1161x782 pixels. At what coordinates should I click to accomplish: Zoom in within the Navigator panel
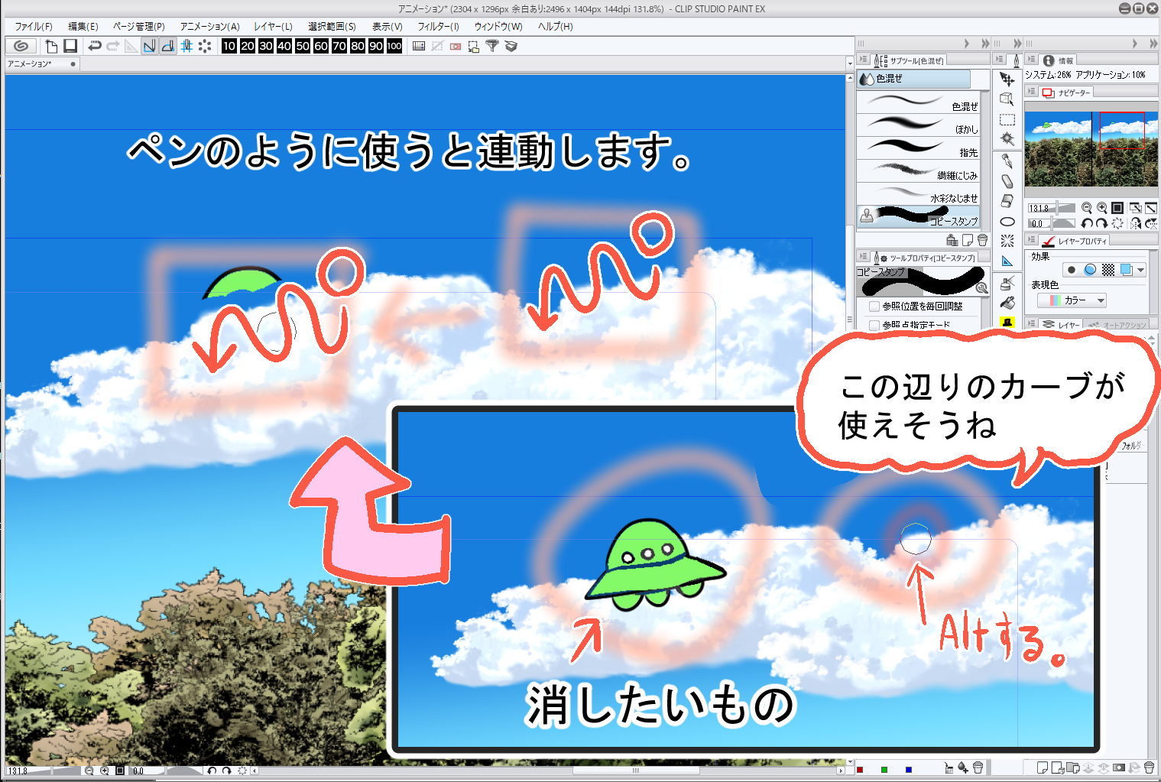point(1102,208)
